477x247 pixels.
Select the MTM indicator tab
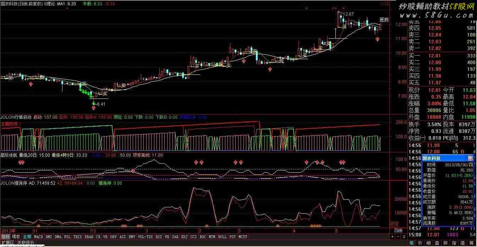pos(212,237)
